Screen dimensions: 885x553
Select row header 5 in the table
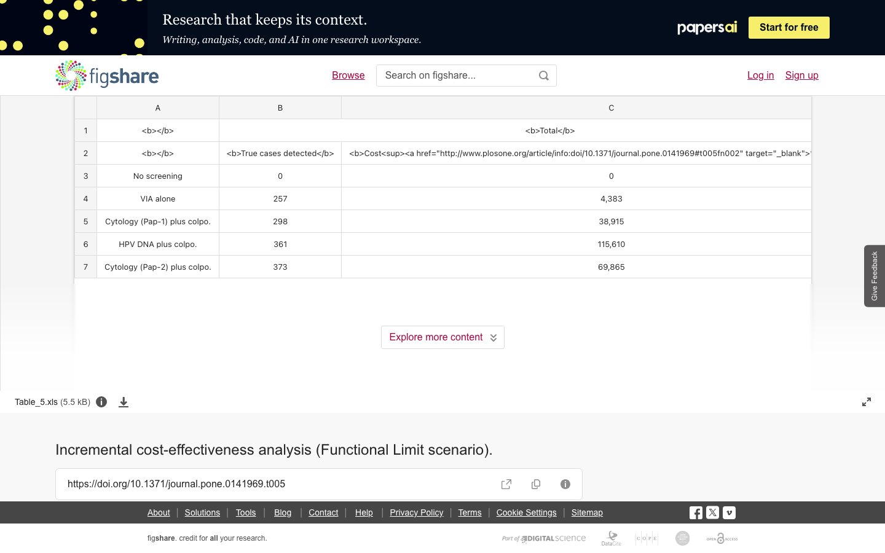(x=85, y=221)
